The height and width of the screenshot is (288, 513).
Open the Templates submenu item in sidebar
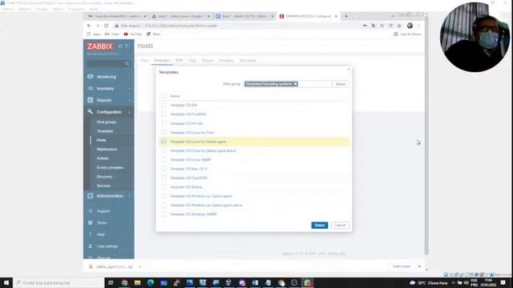105,131
